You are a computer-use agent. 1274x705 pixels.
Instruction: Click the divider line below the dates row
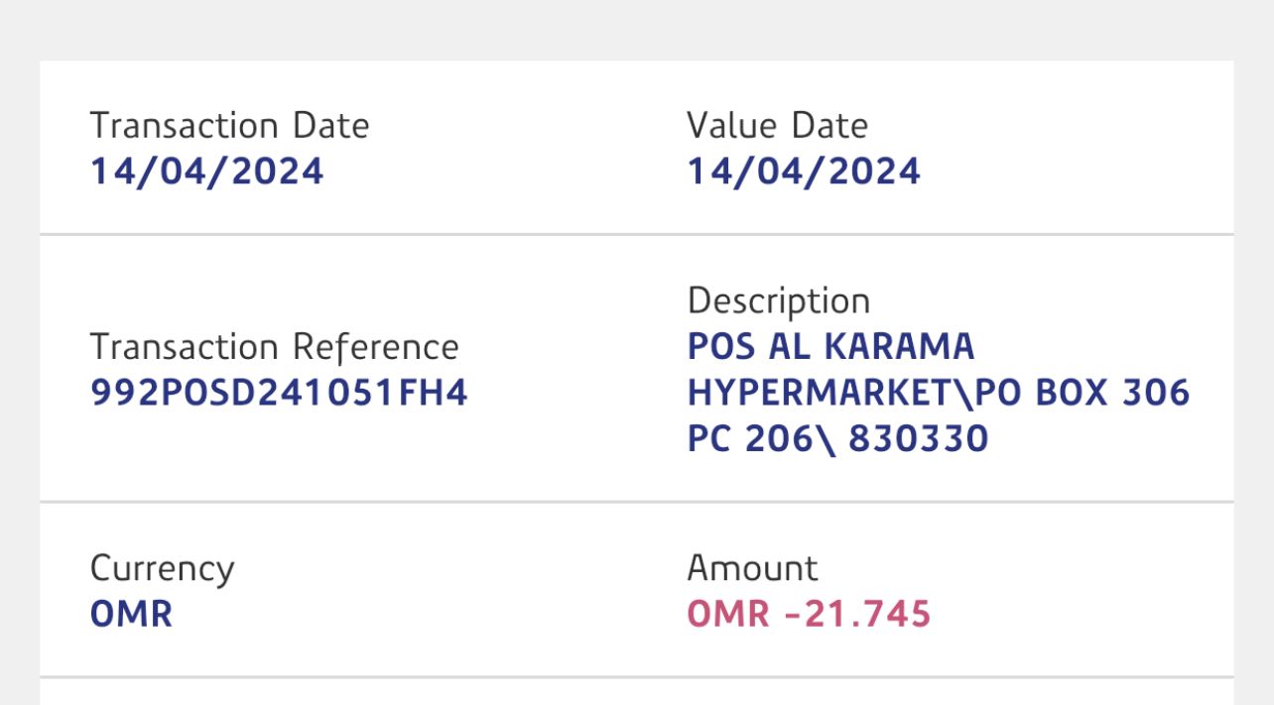[636, 235]
